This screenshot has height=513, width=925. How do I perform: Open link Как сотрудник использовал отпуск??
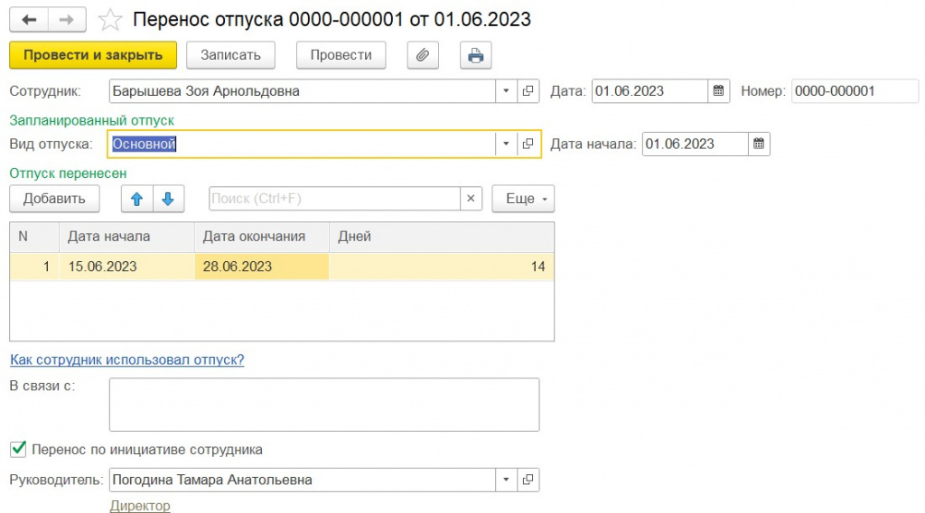pyautogui.click(x=126, y=359)
